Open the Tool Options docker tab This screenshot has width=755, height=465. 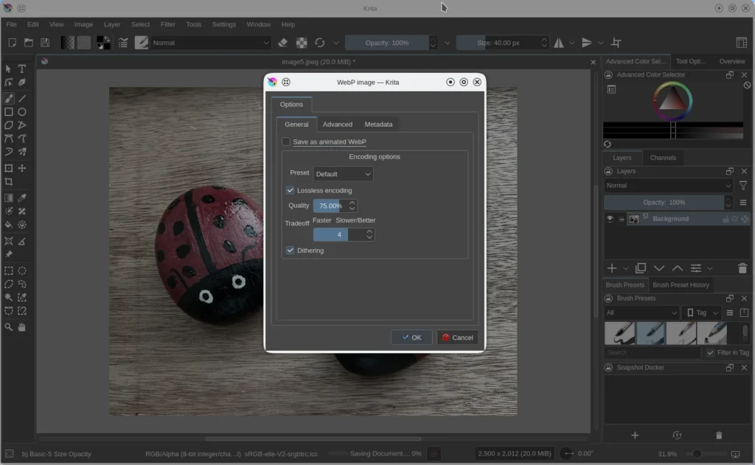pos(690,61)
